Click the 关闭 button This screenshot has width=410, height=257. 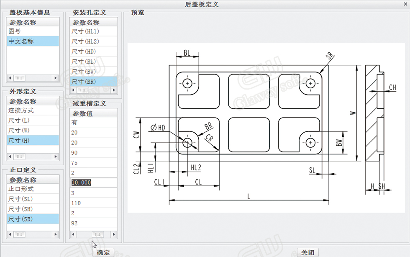tap(307, 252)
